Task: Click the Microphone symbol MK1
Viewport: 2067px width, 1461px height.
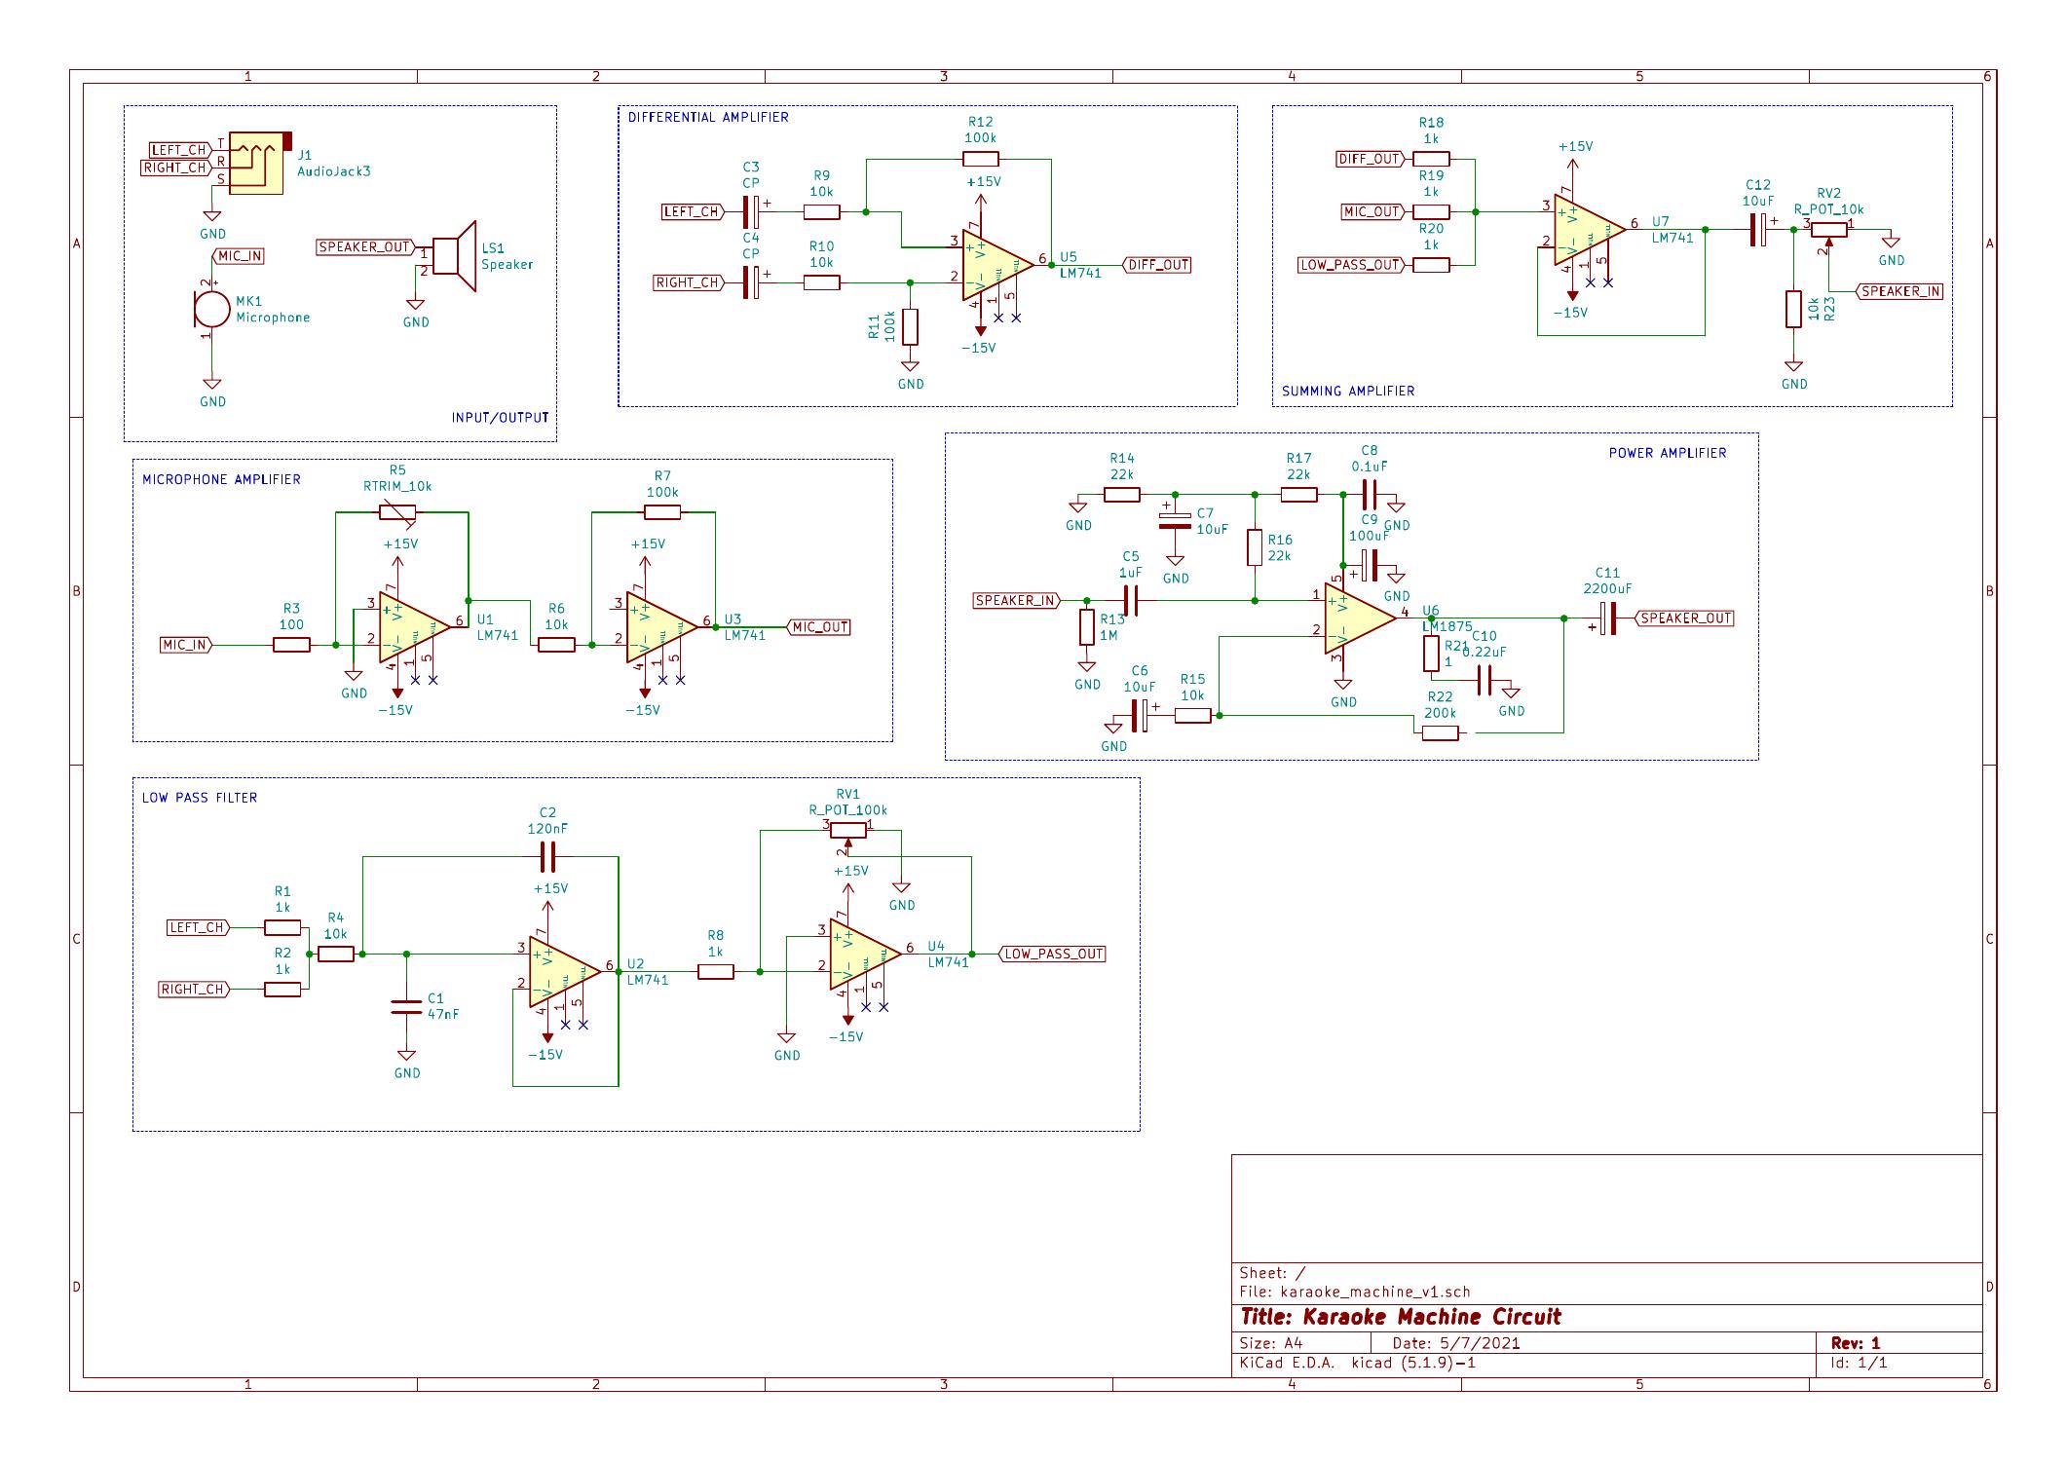Action: coord(212,310)
